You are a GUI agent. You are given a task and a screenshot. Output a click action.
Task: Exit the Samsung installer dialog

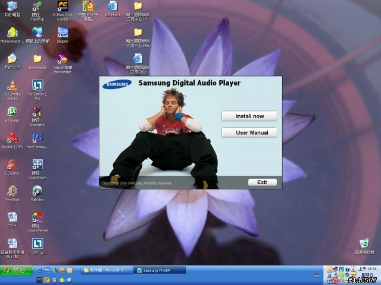click(x=263, y=182)
